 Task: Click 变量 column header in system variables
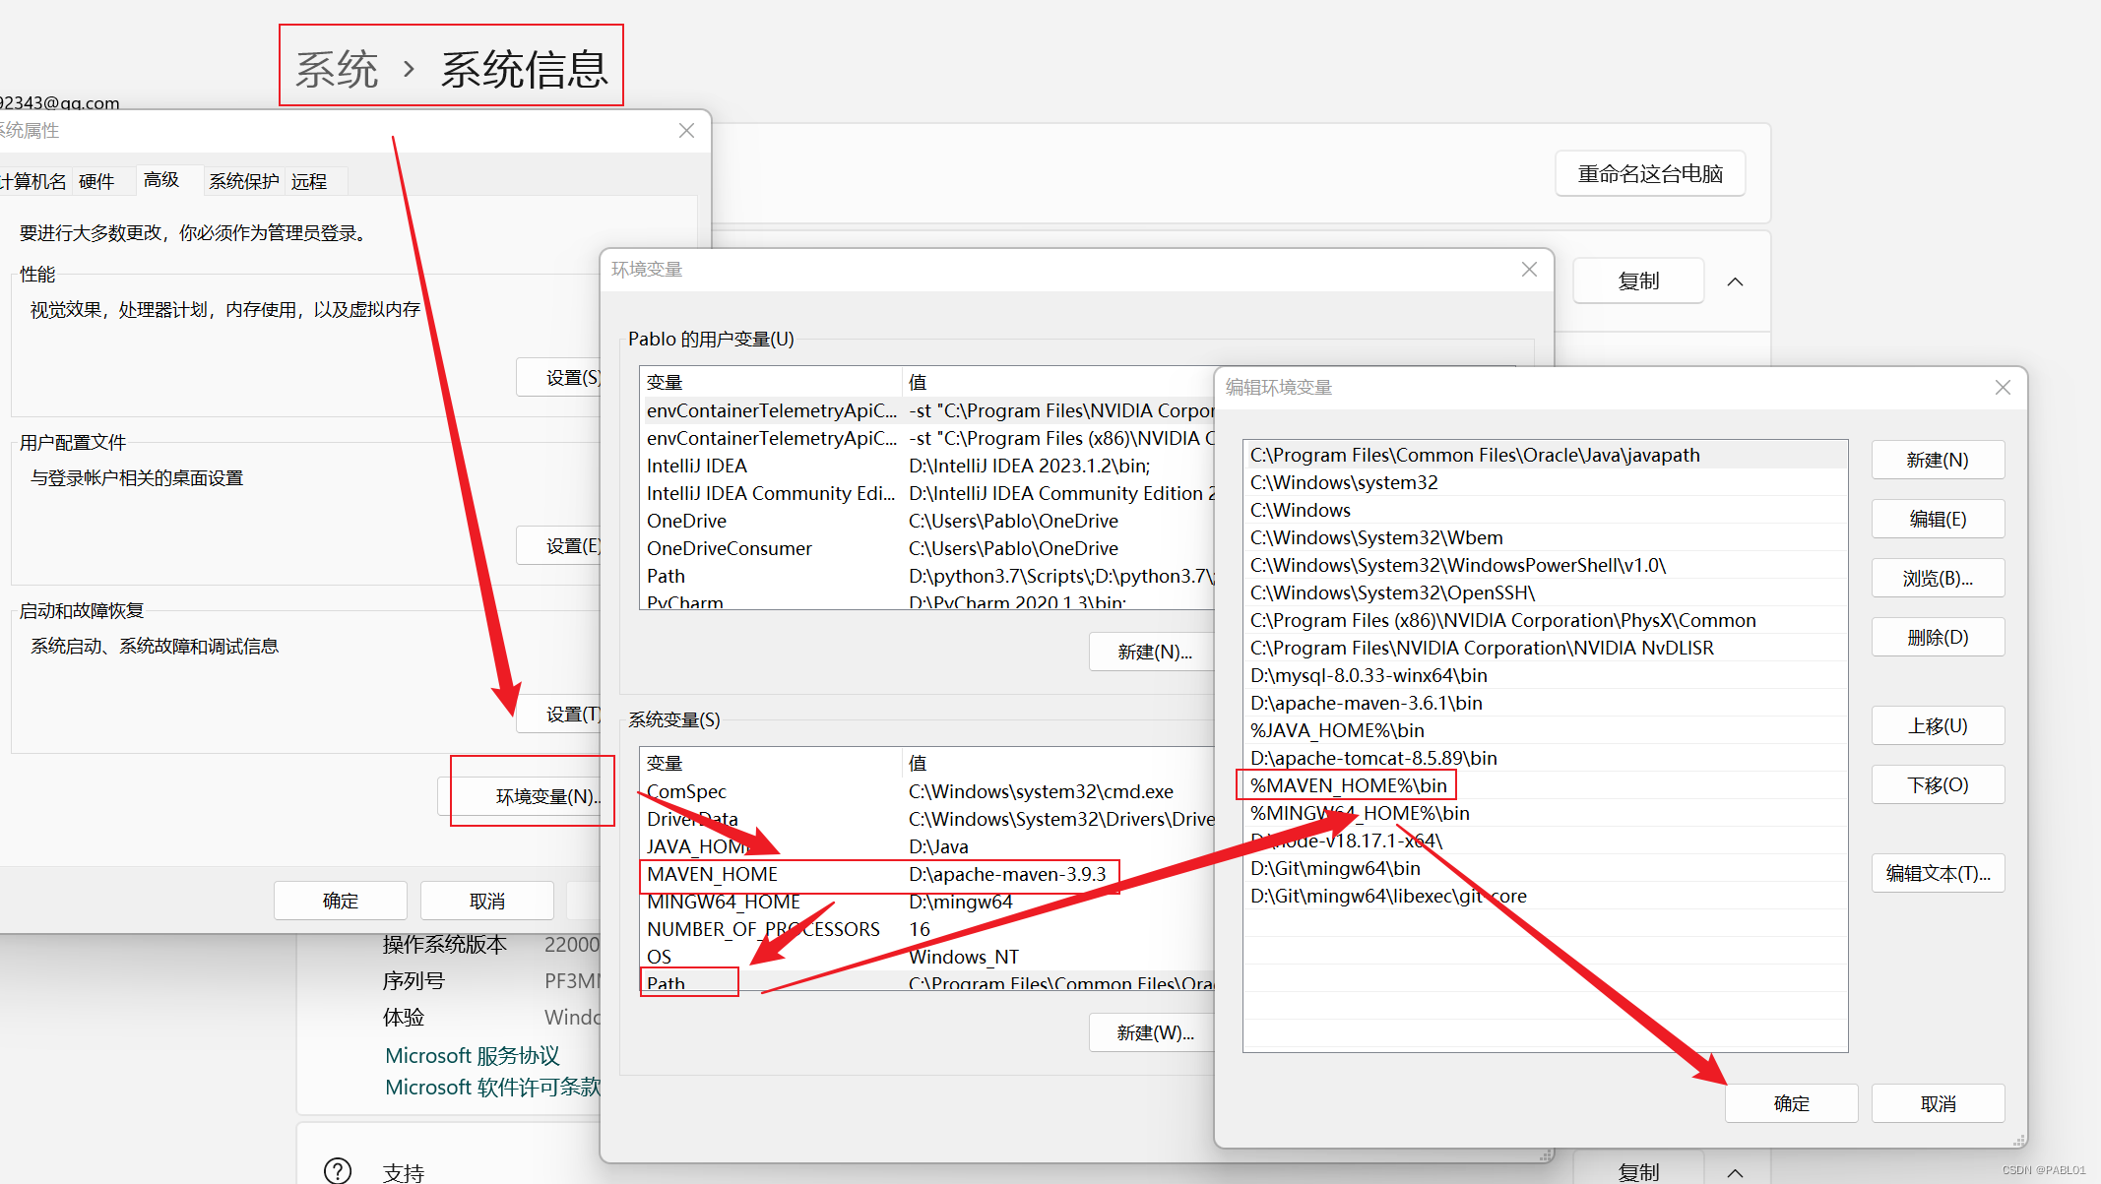pyautogui.click(x=771, y=763)
